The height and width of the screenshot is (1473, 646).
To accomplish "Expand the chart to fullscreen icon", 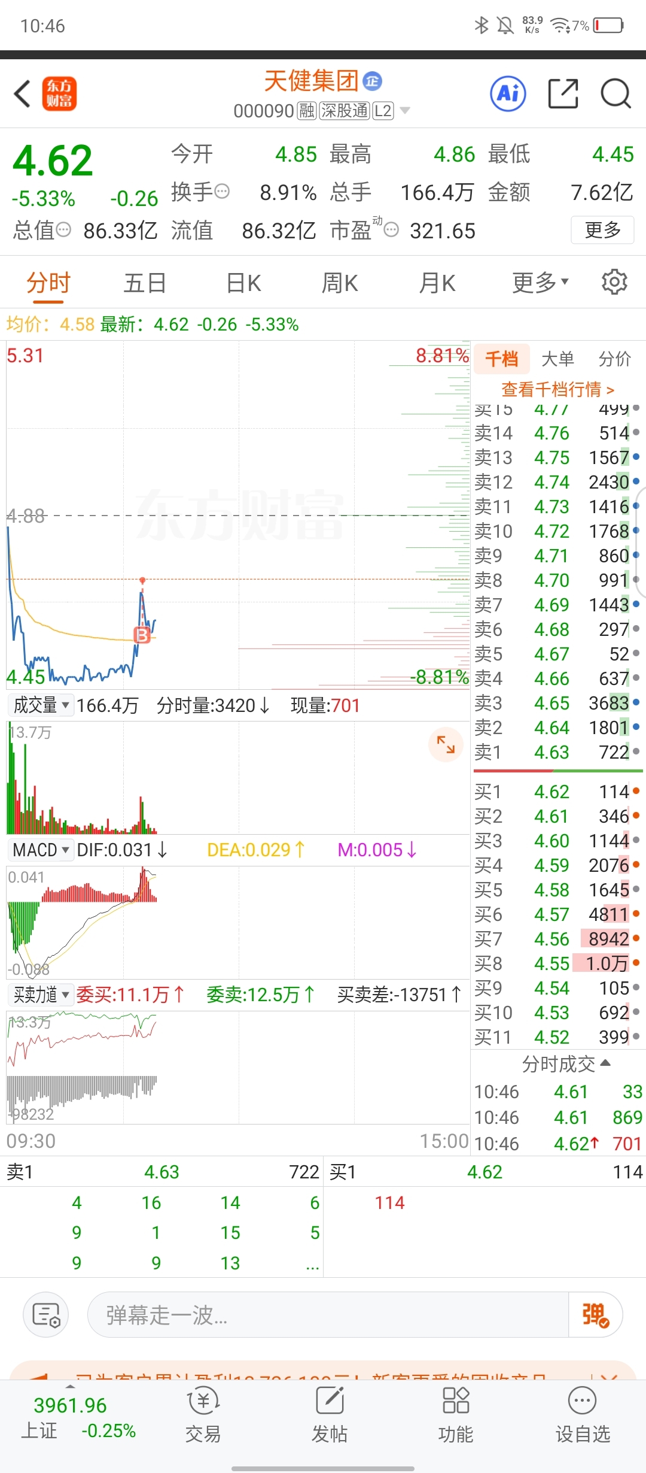I will pos(446,744).
